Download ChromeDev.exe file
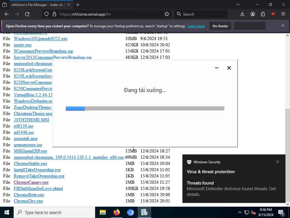Image resolution: width=290 pixels, height=218 pixels. (28, 201)
